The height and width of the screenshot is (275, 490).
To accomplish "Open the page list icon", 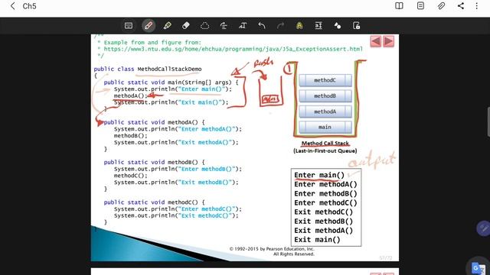I will click(x=420, y=6).
